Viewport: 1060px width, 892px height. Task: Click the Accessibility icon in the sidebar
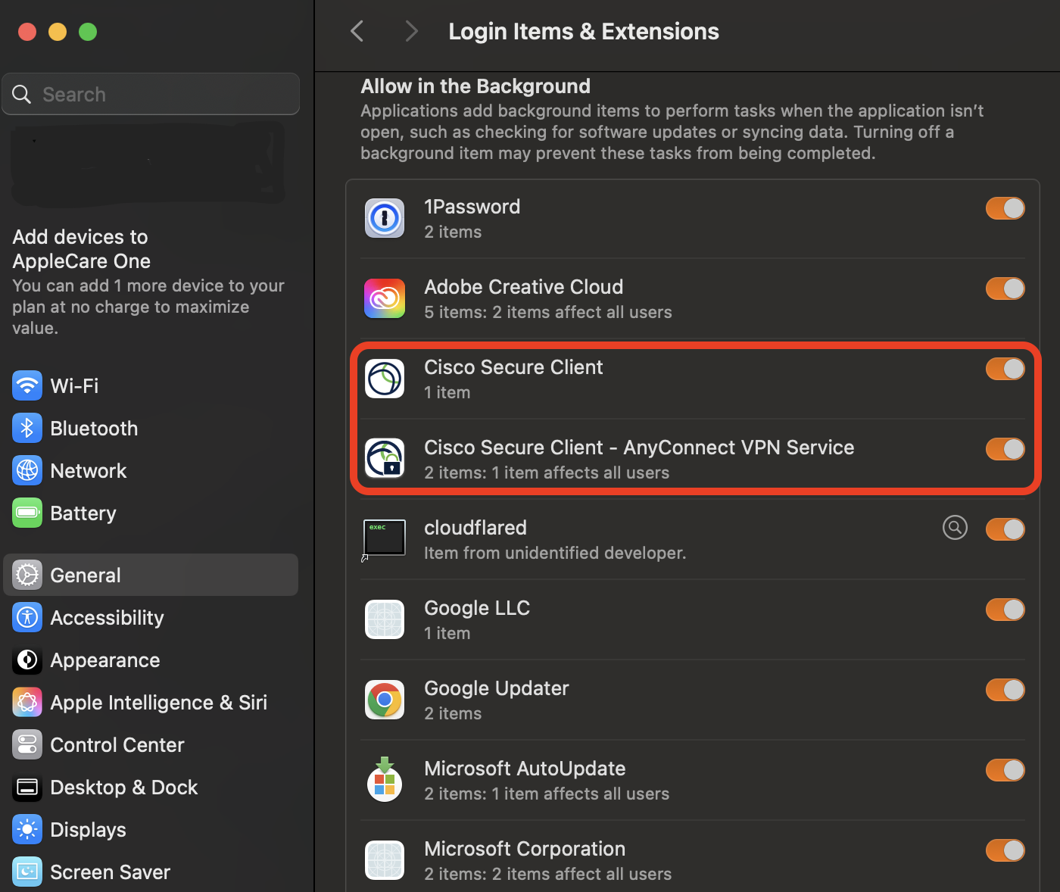coord(27,617)
